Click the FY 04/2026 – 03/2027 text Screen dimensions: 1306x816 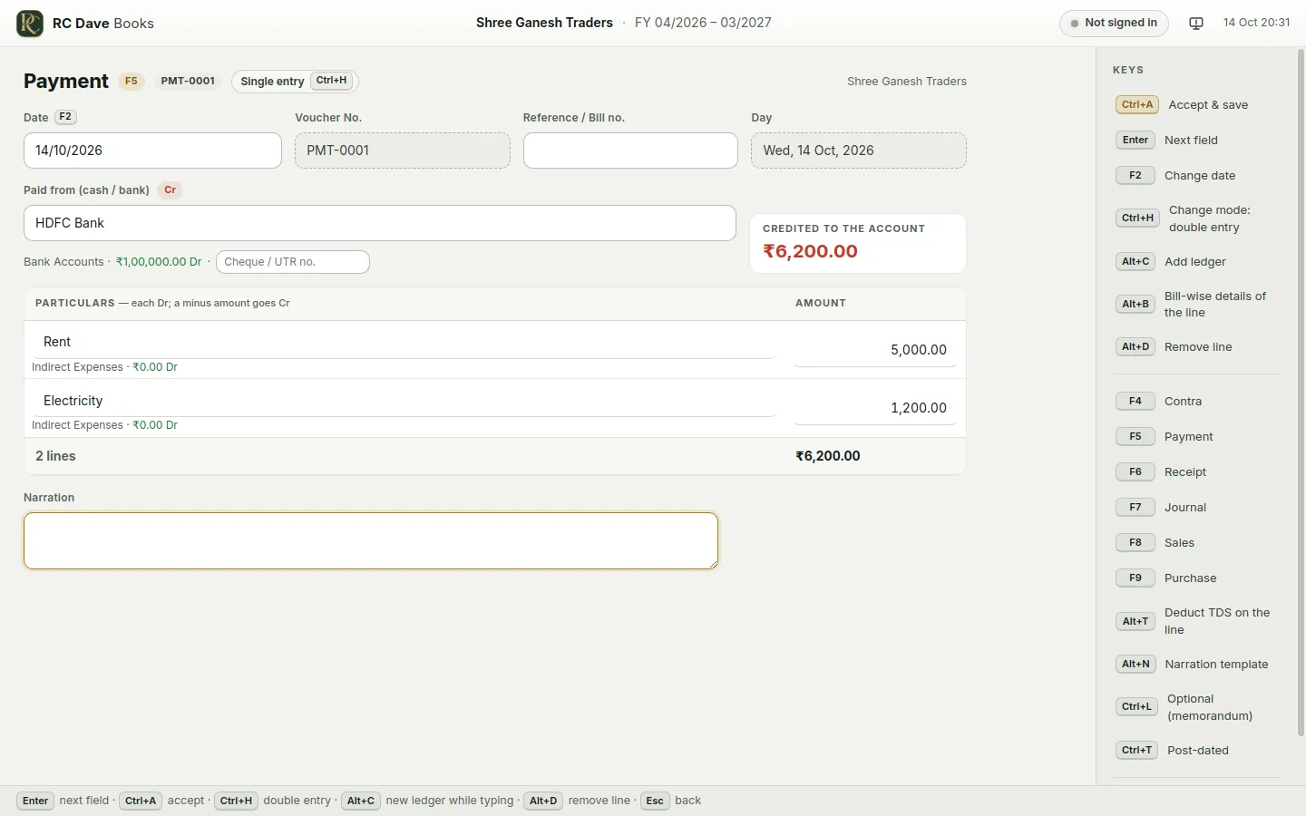click(x=703, y=23)
